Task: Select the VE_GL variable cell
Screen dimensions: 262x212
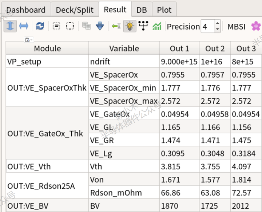Action: tap(124, 127)
